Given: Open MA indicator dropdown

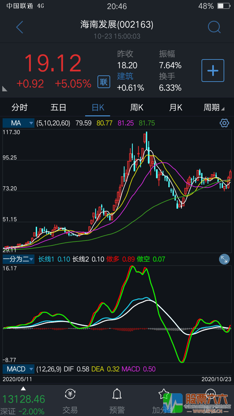Looking at the screenshot, I should pos(18,123).
